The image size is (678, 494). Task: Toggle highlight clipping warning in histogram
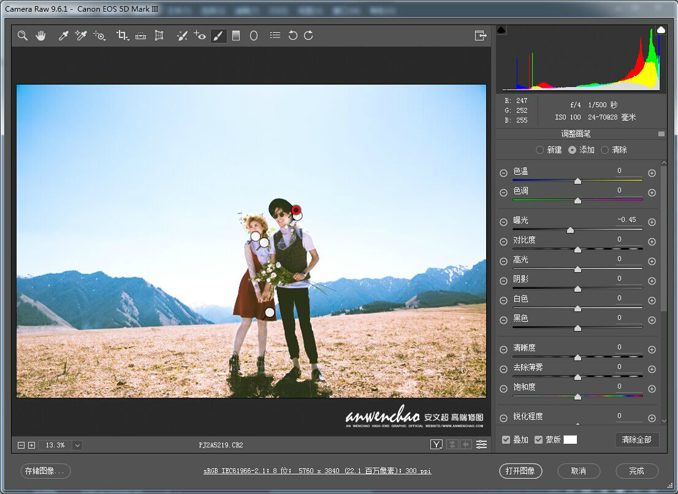[661, 29]
